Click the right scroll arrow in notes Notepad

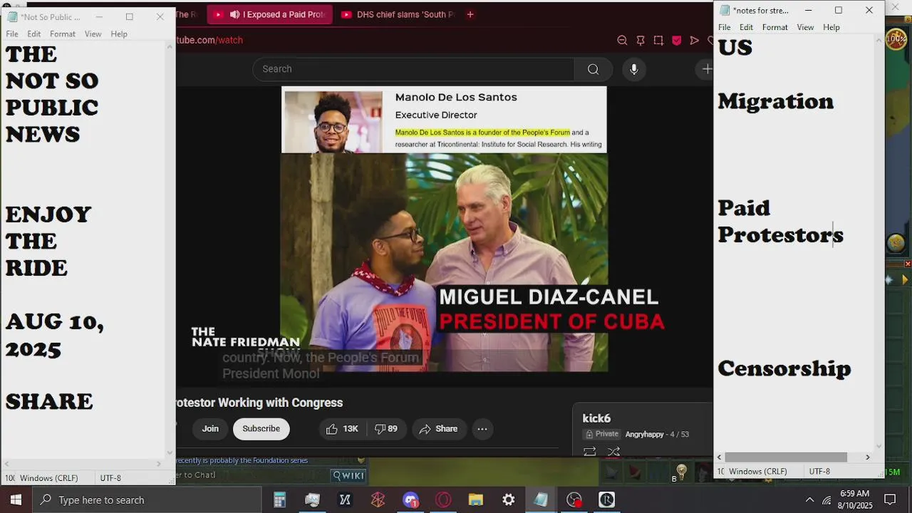click(867, 457)
